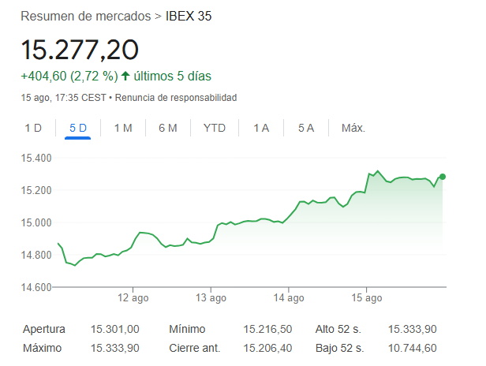Switch to the 1 M range tab
Image resolution: width=486 pixels, height=366 pixels.
click(122, 128)
